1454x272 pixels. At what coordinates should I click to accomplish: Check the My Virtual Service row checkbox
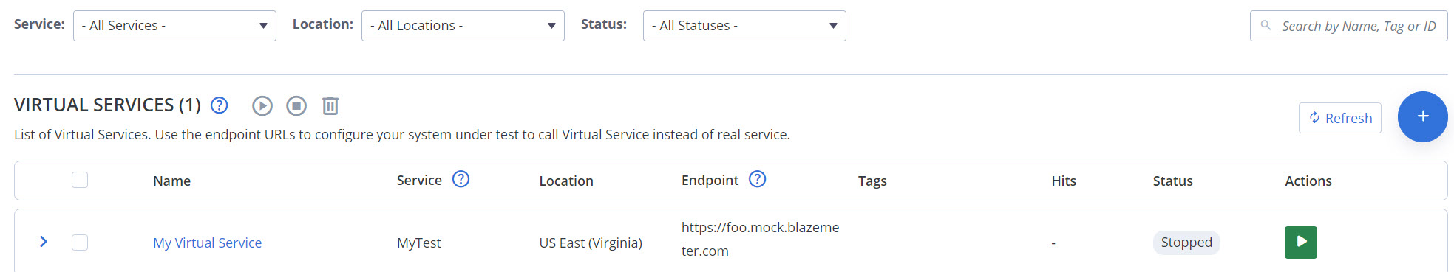click(80, 243)
